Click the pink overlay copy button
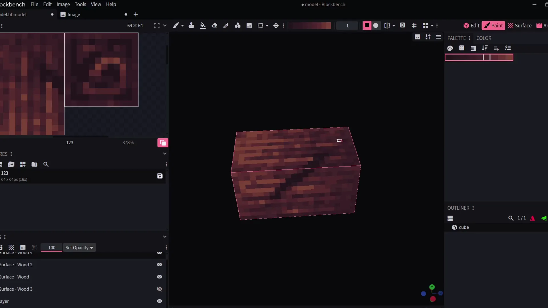Image resolution: width=548 pixels, height=308 pixels. [x=163, y=143]
